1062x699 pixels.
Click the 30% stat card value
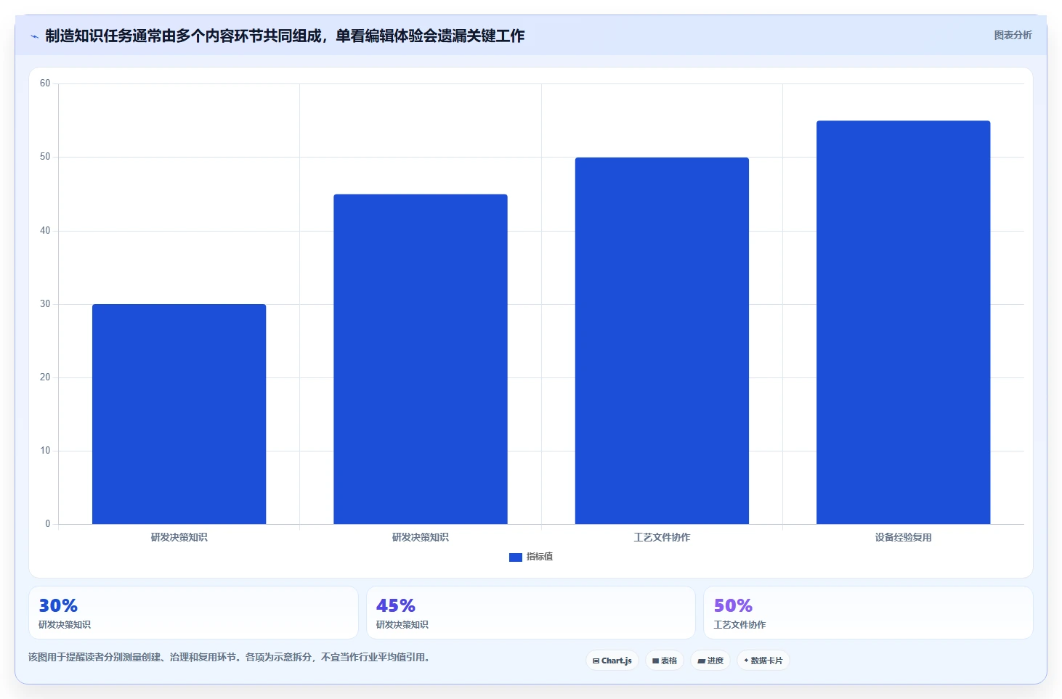tap(58, 605)
